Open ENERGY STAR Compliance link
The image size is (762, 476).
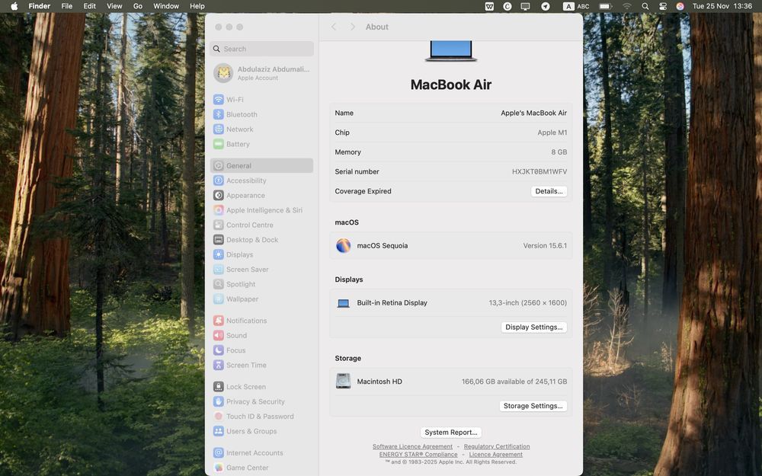(x=418, y=455)
